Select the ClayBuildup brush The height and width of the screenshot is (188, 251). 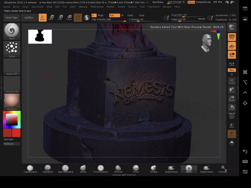click(x=30, y=169)
